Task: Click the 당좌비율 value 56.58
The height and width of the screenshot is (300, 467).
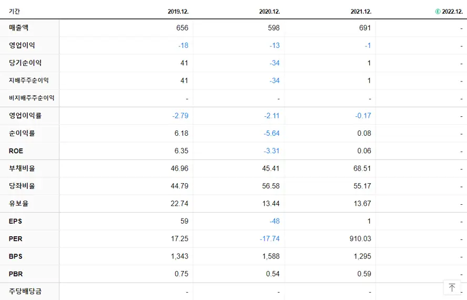Action: tap(271, 186)
